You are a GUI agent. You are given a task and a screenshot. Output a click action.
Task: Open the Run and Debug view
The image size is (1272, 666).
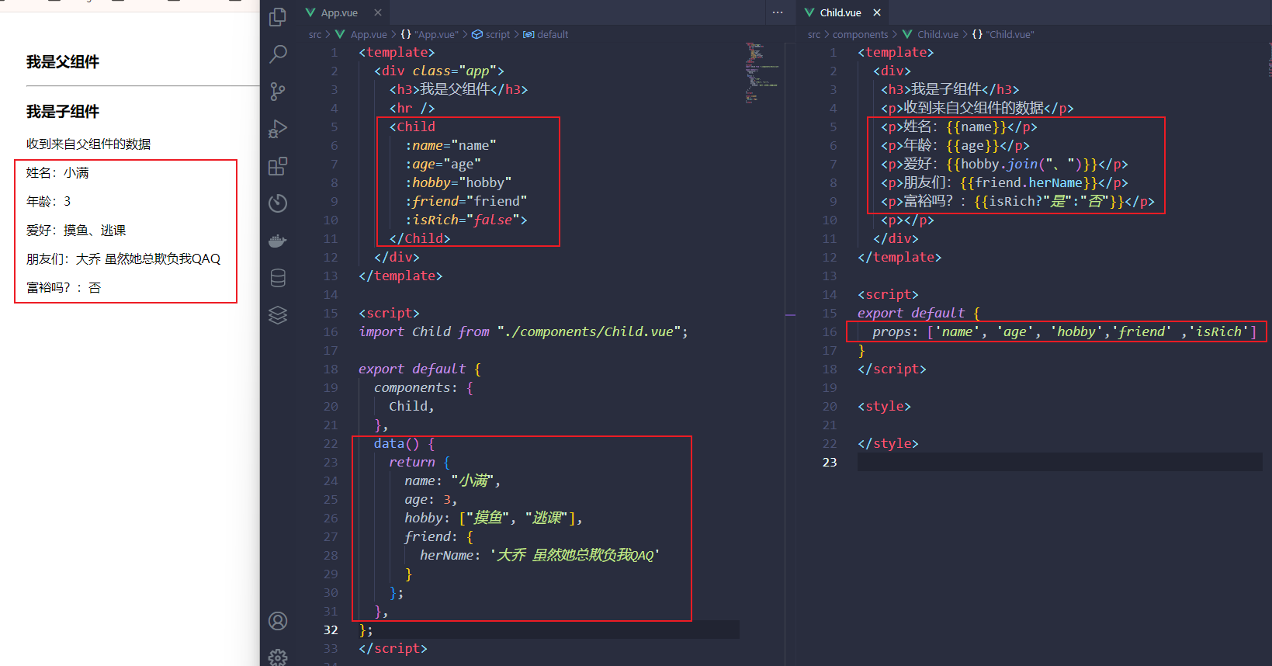click(x=278, y=128)
